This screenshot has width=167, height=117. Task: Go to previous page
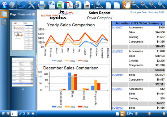coord(8,114)
